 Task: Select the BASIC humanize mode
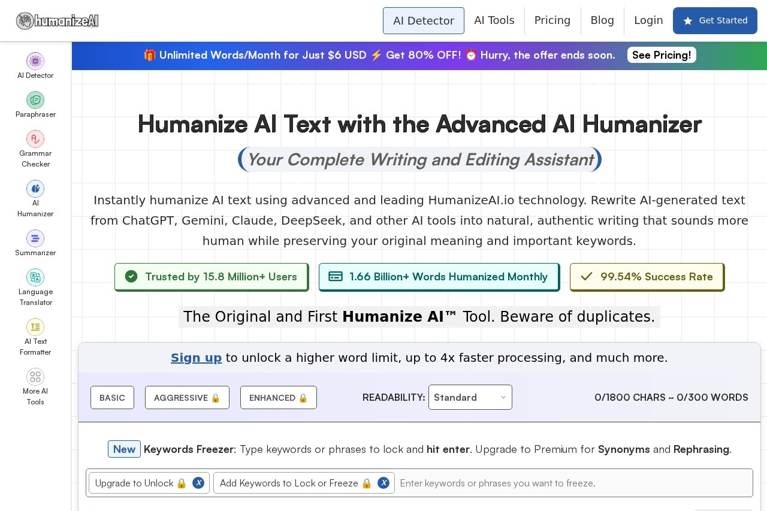pos(112,398)
